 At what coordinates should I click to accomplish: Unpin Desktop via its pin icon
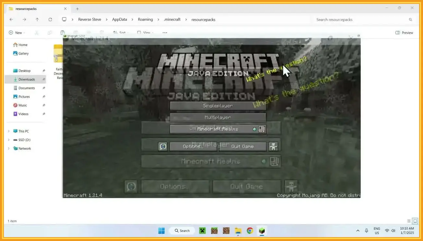(44, 71)
